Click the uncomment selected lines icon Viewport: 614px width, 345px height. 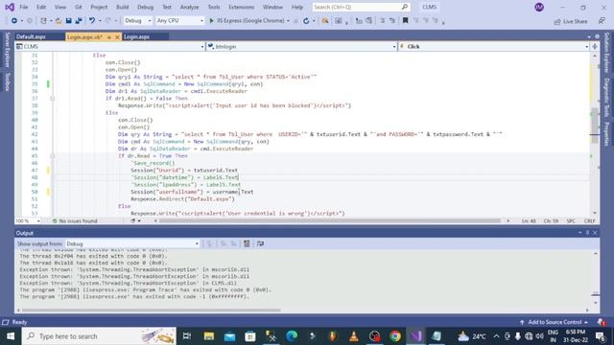[x=391, y=21]
